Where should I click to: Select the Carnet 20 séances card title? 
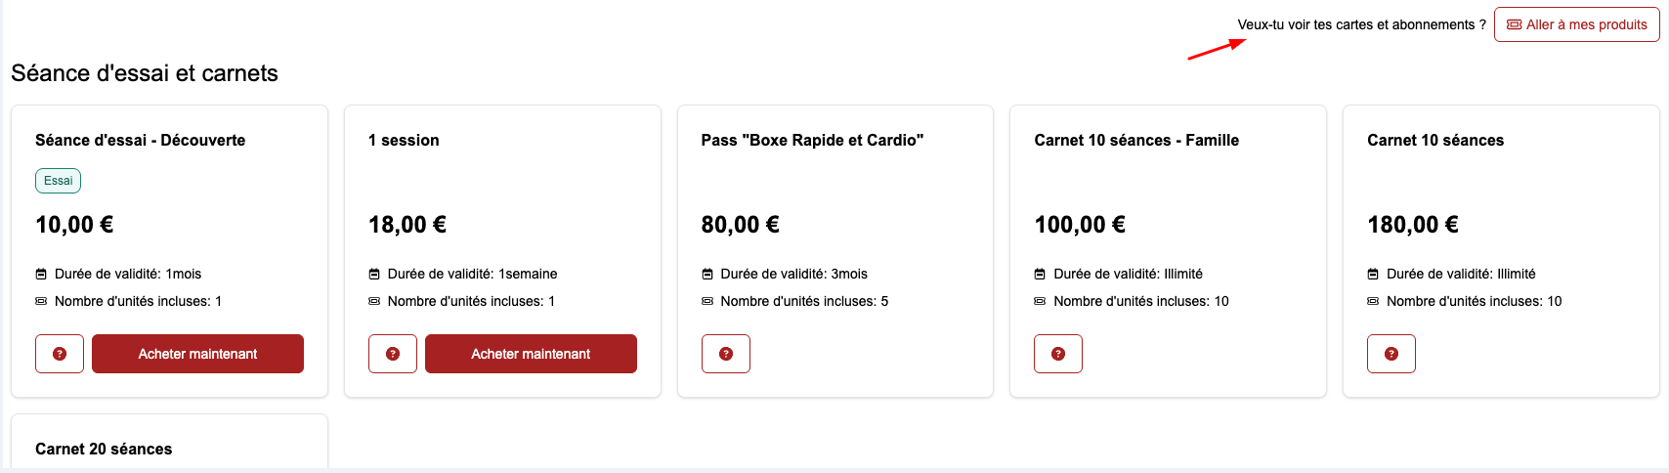coord(104,449)
